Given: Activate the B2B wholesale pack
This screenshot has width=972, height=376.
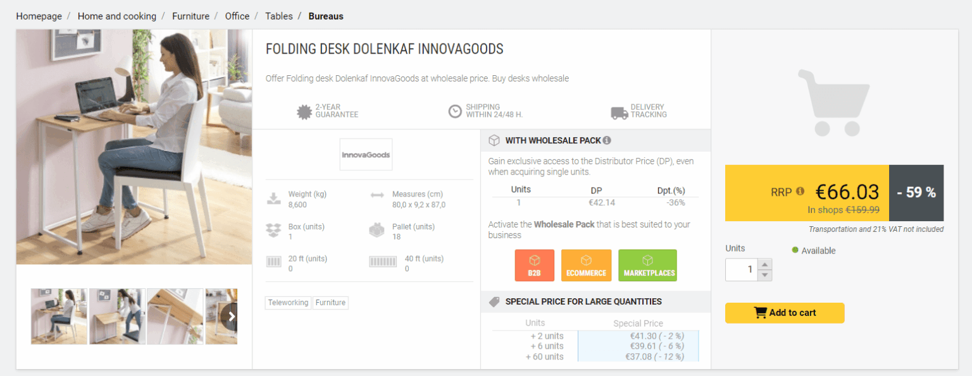Looking at the screenshot, I should [x=535, y=265].
